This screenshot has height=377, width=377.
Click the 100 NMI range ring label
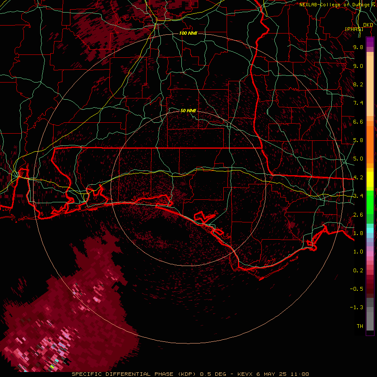coord(188,33)
